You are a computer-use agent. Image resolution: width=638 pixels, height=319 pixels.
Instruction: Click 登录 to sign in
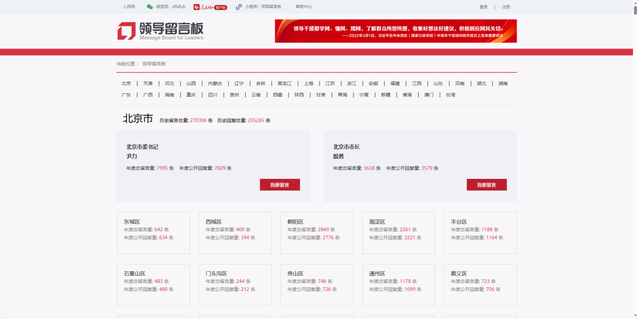point(483,7)
